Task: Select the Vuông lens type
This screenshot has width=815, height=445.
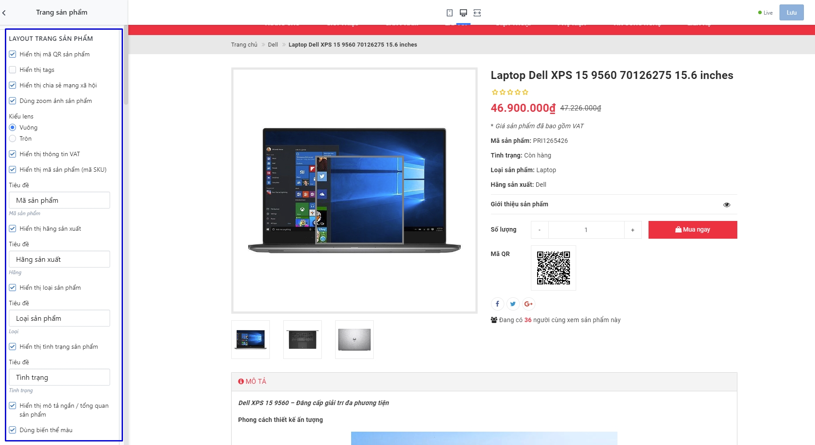Action: coord(12,127)
